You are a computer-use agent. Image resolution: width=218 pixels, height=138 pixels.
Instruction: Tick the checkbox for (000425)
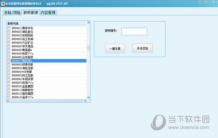pyautogui.click(x=9, y=39)
